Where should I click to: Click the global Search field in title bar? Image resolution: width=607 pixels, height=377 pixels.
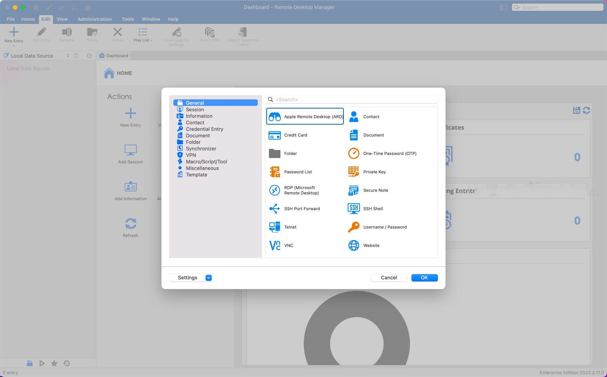[x=557, y=7]
